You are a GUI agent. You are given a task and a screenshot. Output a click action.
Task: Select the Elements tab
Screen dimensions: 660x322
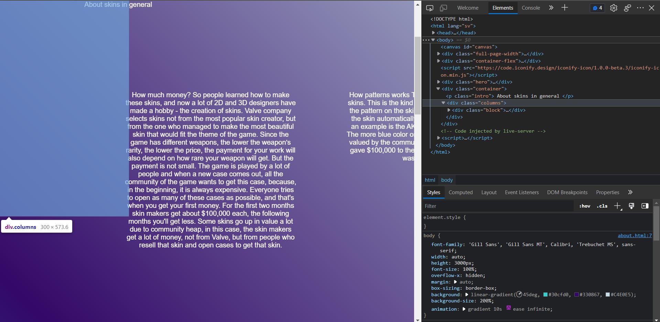(503, 8)
